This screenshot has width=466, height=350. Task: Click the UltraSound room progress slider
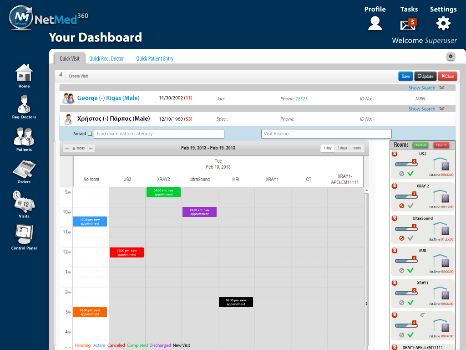(x=406, y=229)
